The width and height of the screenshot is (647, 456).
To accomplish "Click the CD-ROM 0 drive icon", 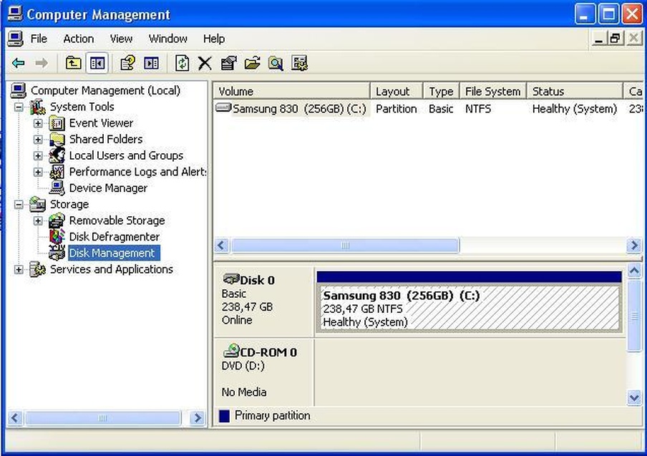I will click(x=231, y=351).
